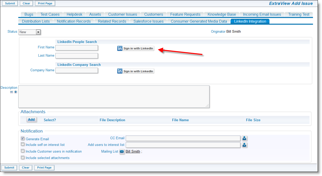Open the Distribution Lists tab
The width and height of the screenshot is (322, 176).
coord(36,21)
